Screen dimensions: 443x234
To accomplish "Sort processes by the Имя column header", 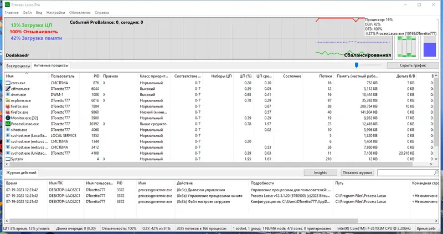I will pos(27,76).
